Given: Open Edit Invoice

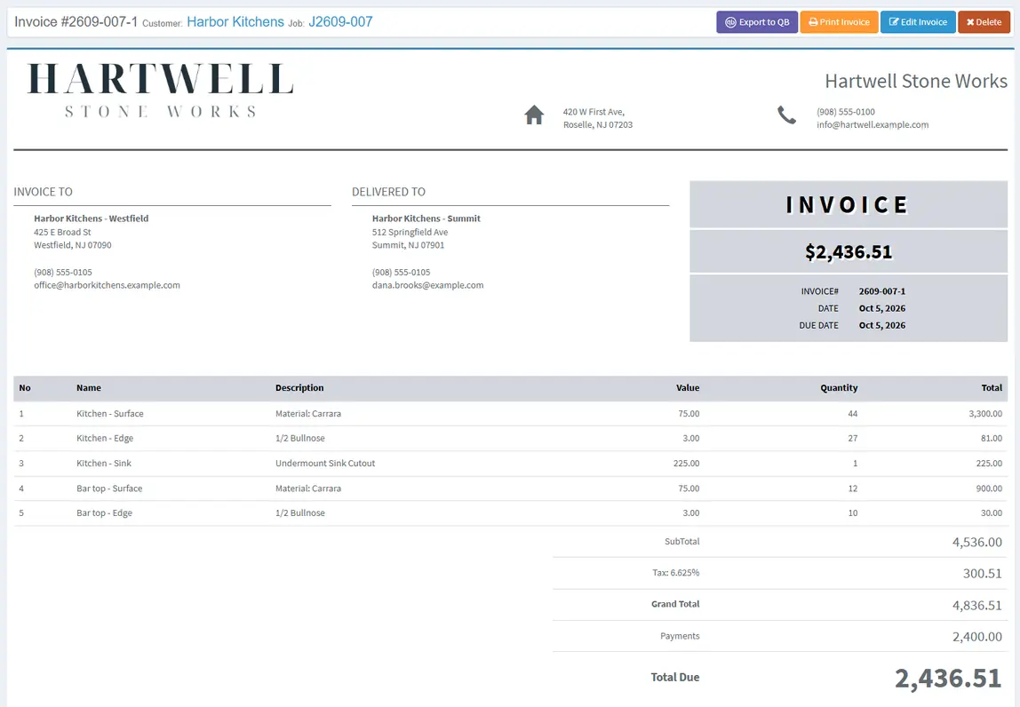Looking at the screenshot, I should coord(918,22).
